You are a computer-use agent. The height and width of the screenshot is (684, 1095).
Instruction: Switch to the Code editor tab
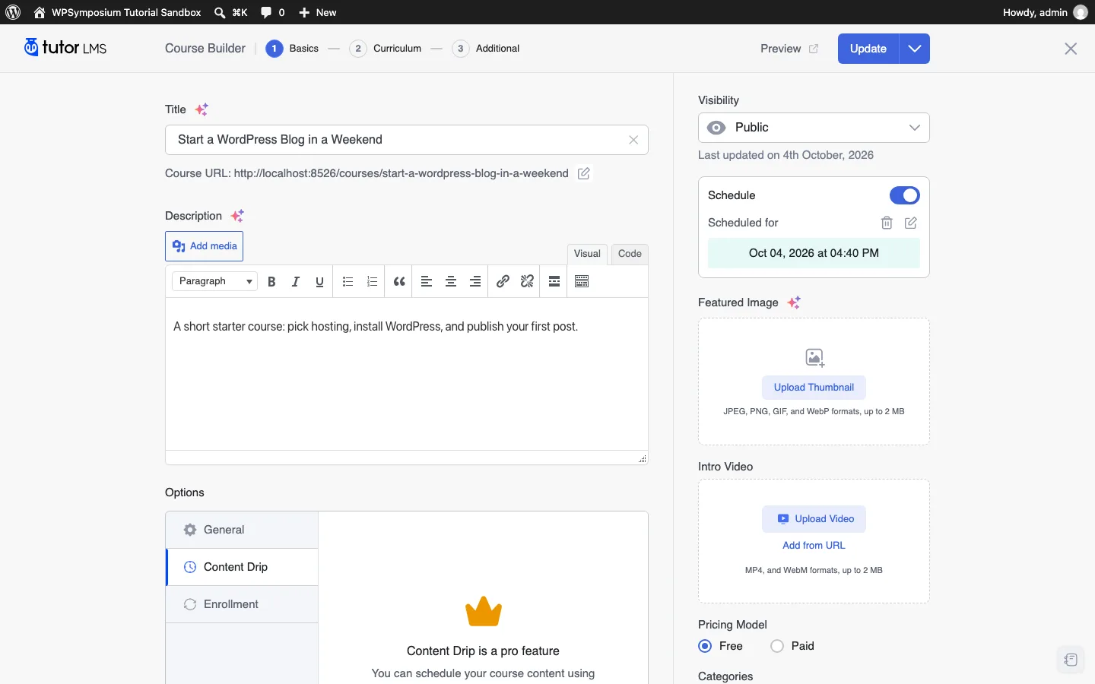pyautogui.click(x=630, y=254)
